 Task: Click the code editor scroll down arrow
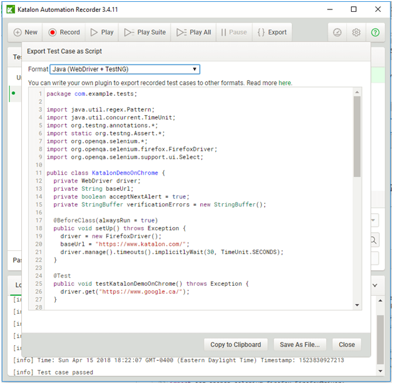(x=357, y=305)
